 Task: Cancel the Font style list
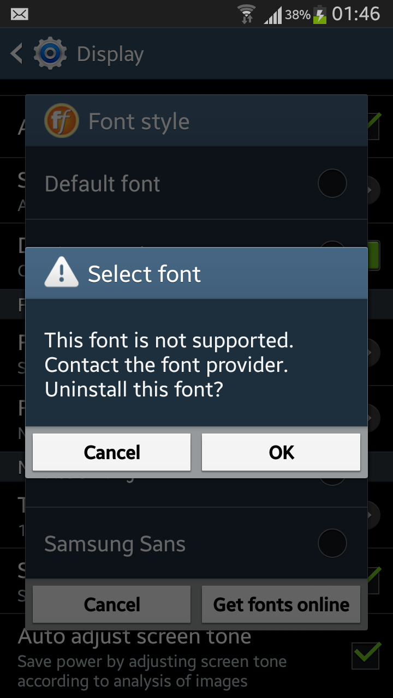(x=112, y=604)
